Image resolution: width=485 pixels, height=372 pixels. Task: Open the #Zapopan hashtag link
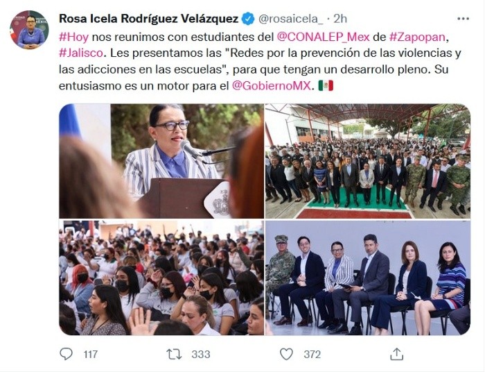click(417, 37)
